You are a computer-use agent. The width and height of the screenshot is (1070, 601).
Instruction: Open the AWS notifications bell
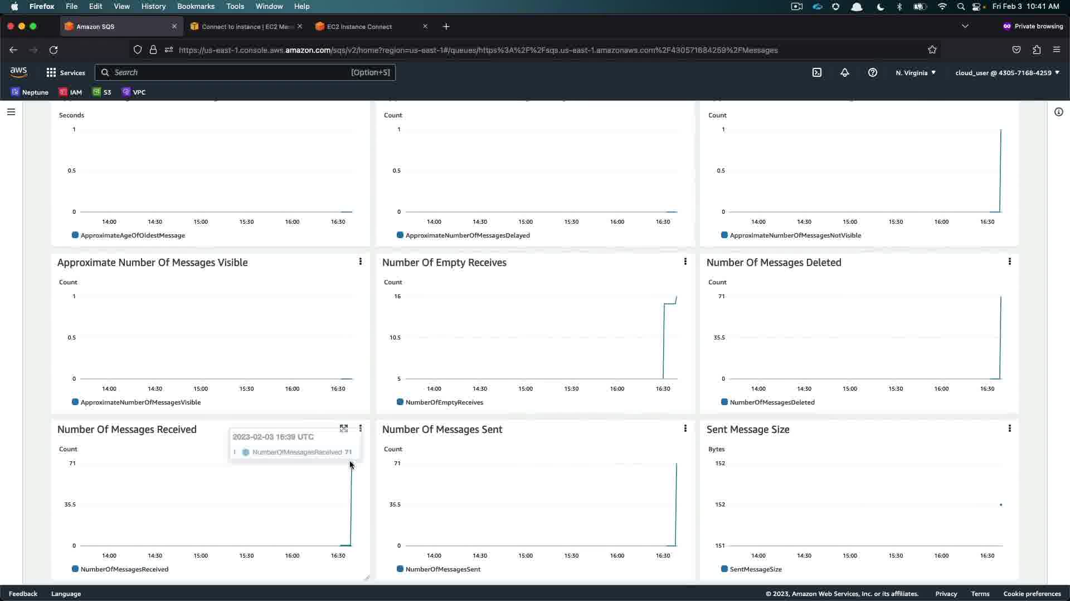845,72
